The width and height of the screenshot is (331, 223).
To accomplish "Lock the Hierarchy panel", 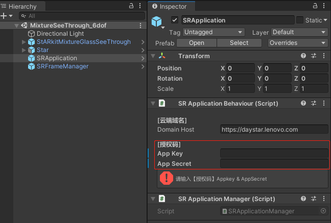I will [x=131, y=6].
